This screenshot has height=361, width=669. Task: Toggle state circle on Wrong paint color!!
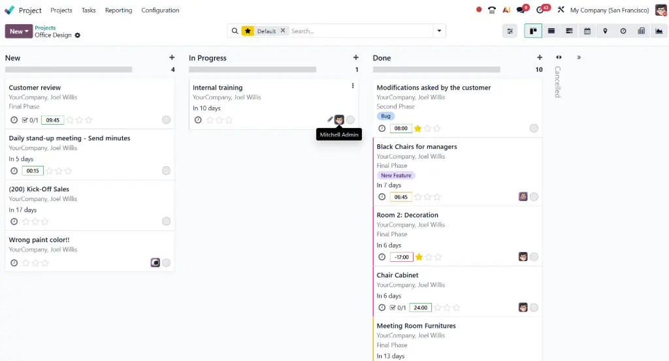[x=167, y=263]
